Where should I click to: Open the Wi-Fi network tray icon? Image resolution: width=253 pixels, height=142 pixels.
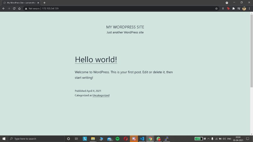(x=216, y=139)
